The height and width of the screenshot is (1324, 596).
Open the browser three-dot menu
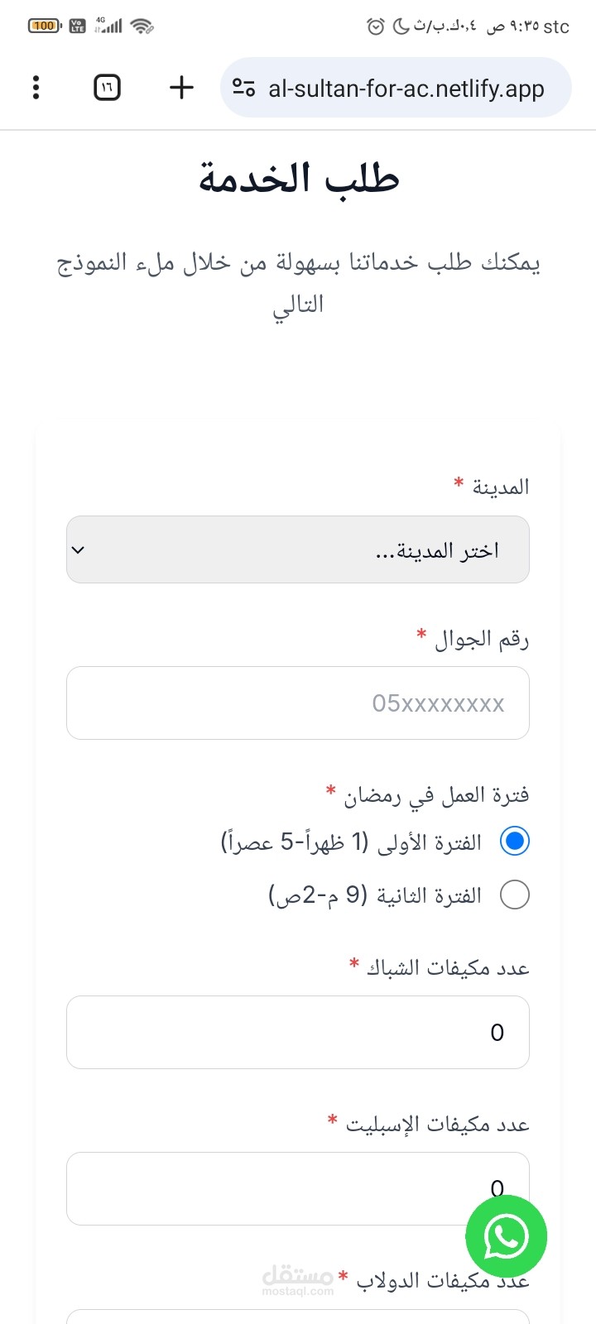(x=36, y=88)
